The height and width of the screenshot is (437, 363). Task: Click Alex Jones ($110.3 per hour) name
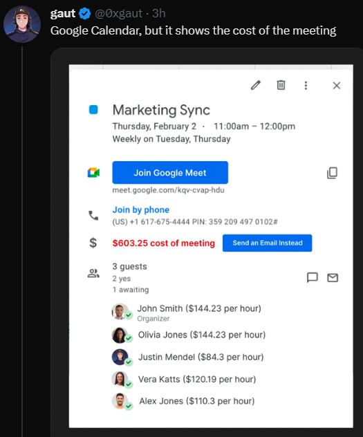(x=197, y=401)
